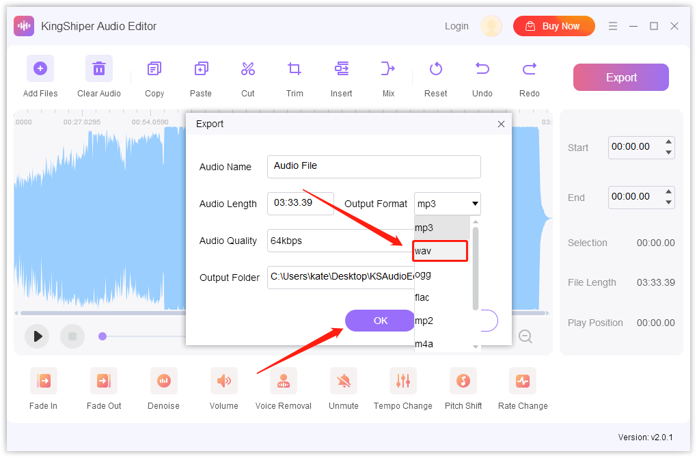
Task: Select flac from the format list
Action: click(442, 297)
